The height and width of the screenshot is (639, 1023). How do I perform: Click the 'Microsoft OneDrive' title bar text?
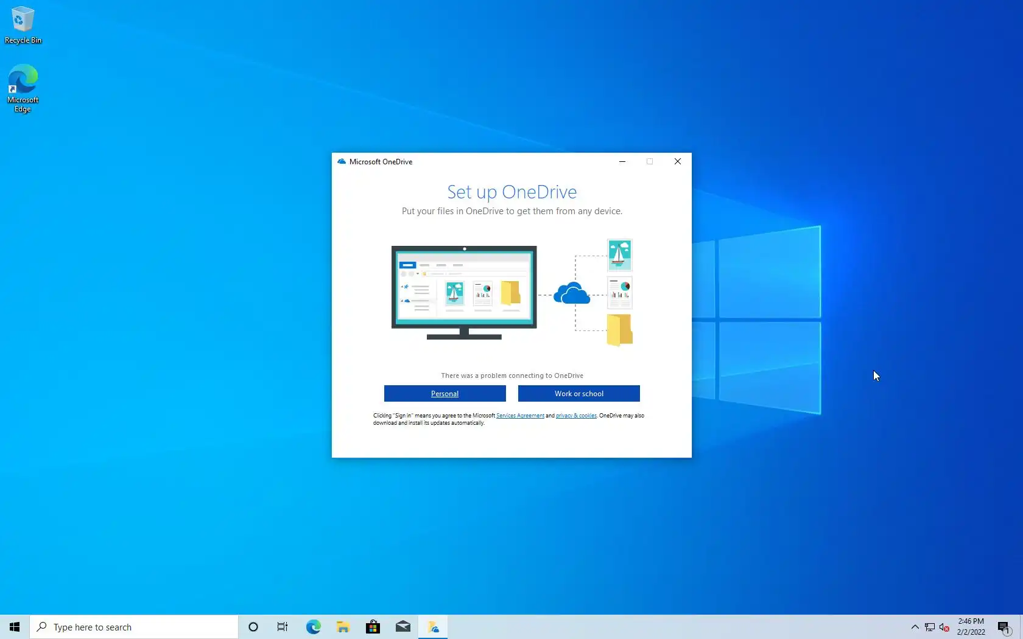click(381, 162)
